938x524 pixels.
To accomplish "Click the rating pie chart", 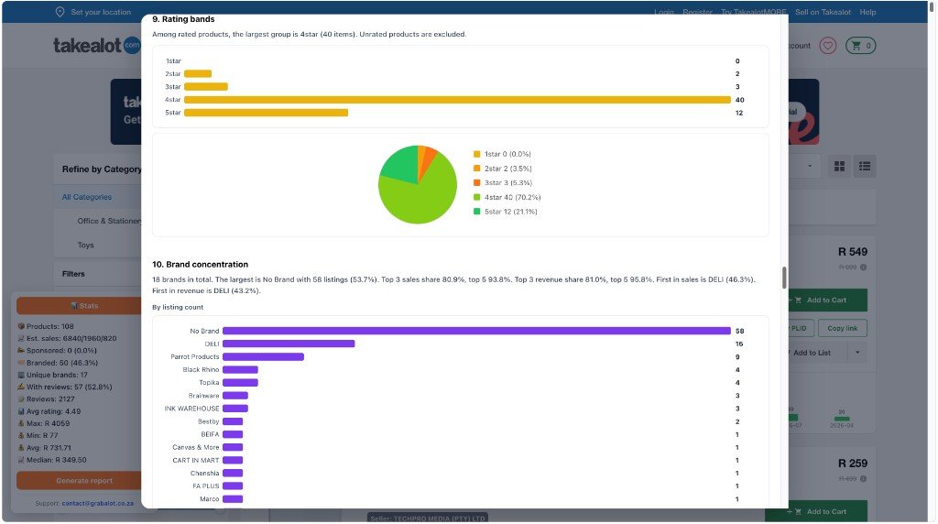I will tap(418, 184).
